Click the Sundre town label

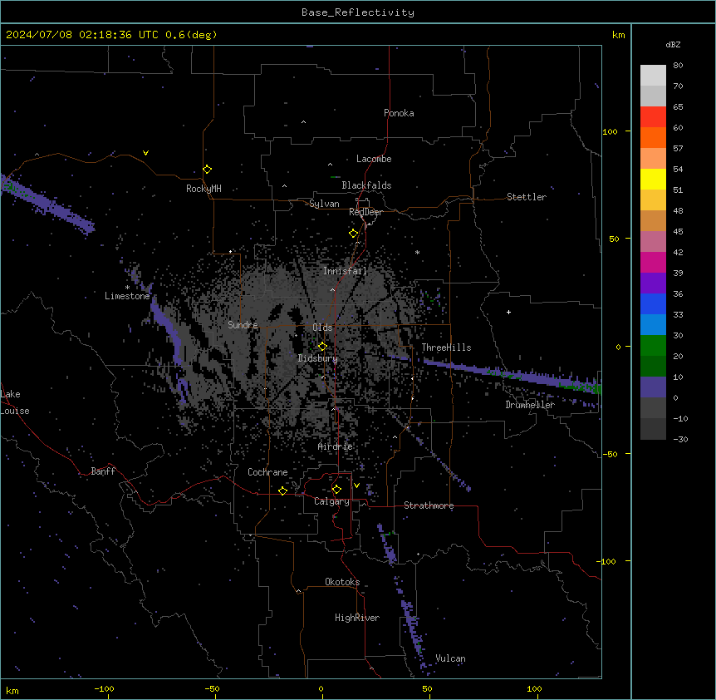click(243, 325)
